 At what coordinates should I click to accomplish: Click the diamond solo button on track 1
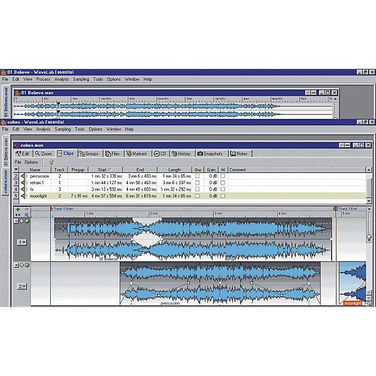click(x=22, y=221)
